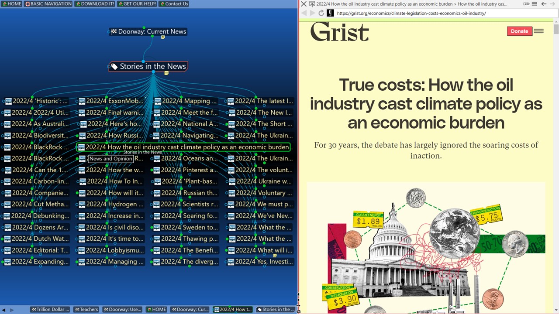Open the Grist site menu icon
559x314 pixels.
(x=539, y=31)
